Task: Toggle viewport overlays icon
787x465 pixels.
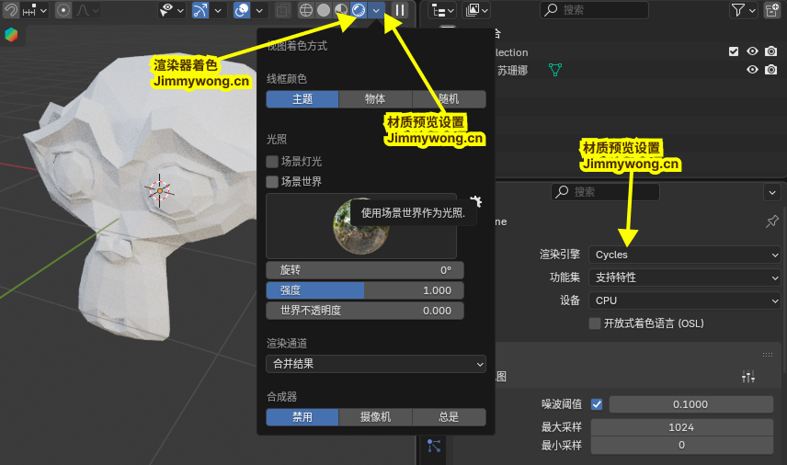Action: [243, 10]
